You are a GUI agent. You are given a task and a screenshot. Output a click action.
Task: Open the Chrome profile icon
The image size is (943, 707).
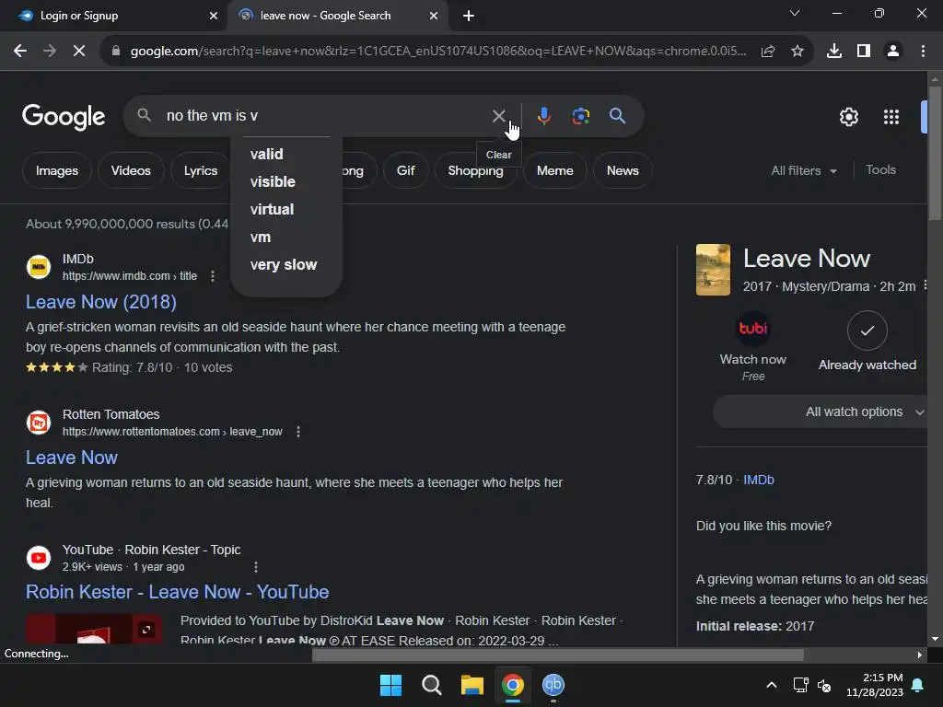tap(893, 52)
